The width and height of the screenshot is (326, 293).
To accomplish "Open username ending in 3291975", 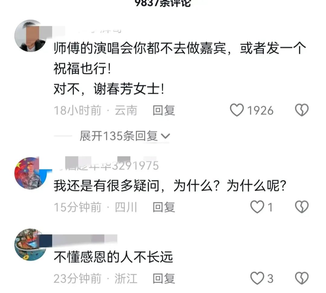I will point(107,165).
